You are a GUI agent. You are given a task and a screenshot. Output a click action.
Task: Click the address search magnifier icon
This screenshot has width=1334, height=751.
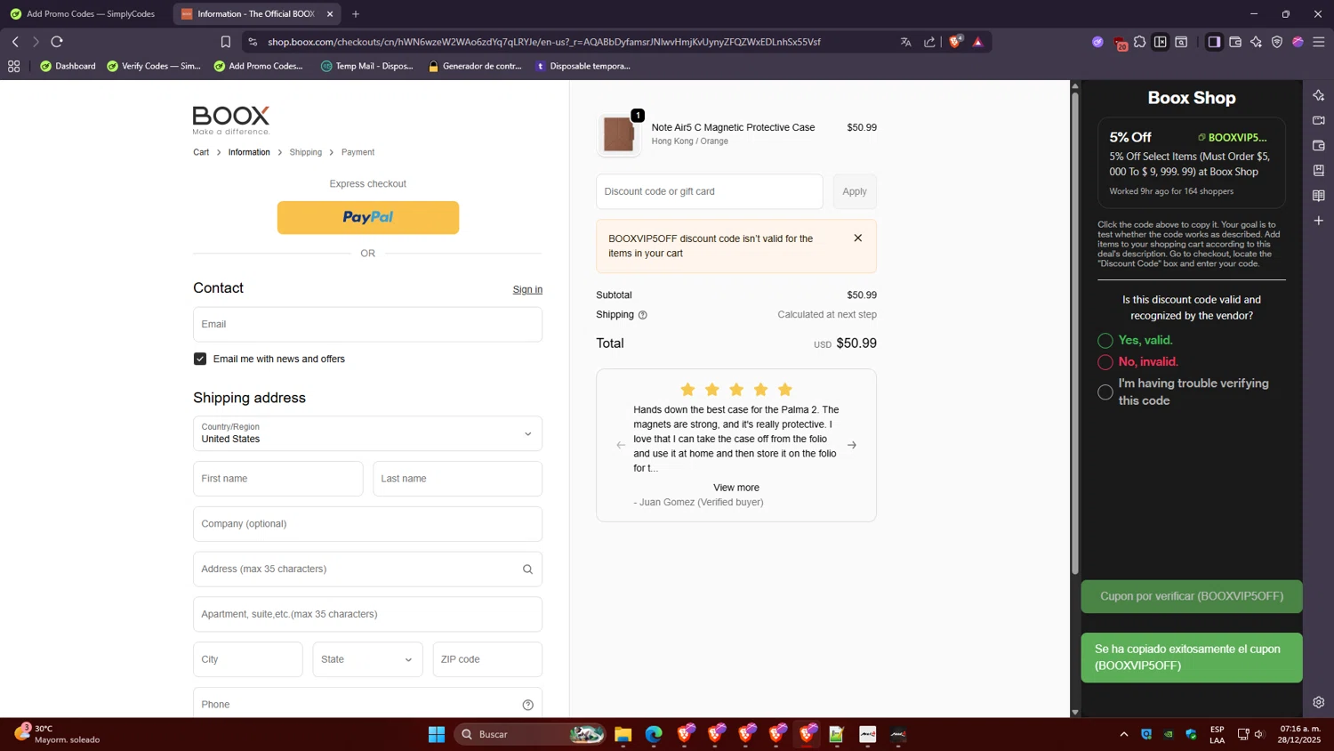[527, 569]
